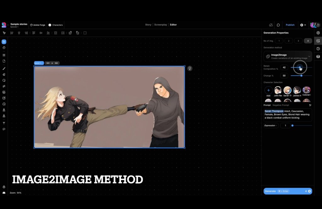Switch to the Negative Prompt tab
This screenshot has width=322, height=209.
tap(281, 105)
